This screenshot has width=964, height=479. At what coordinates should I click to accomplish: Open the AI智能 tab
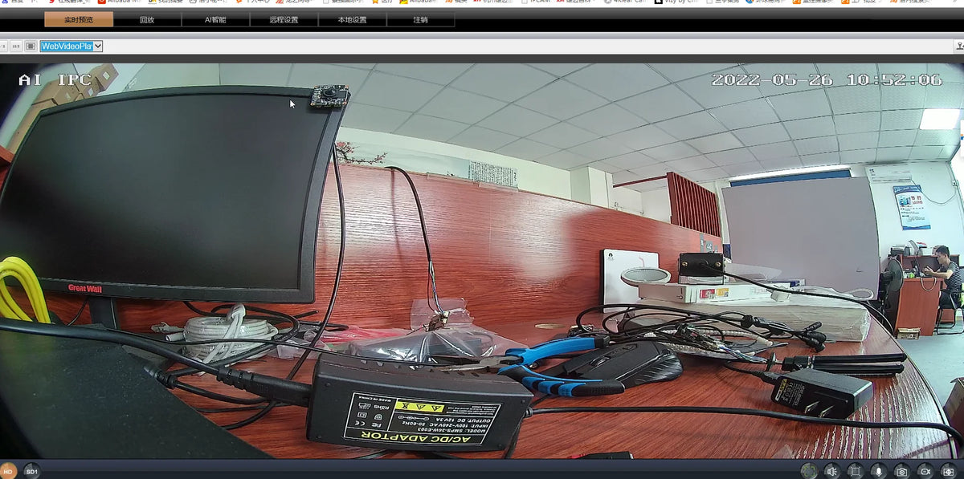pyautogui.click(x=215, y=19)
